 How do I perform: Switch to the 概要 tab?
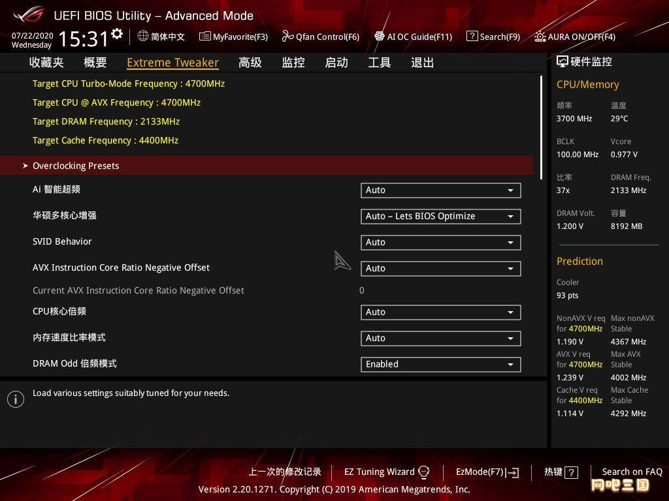[x=95, y=63]
